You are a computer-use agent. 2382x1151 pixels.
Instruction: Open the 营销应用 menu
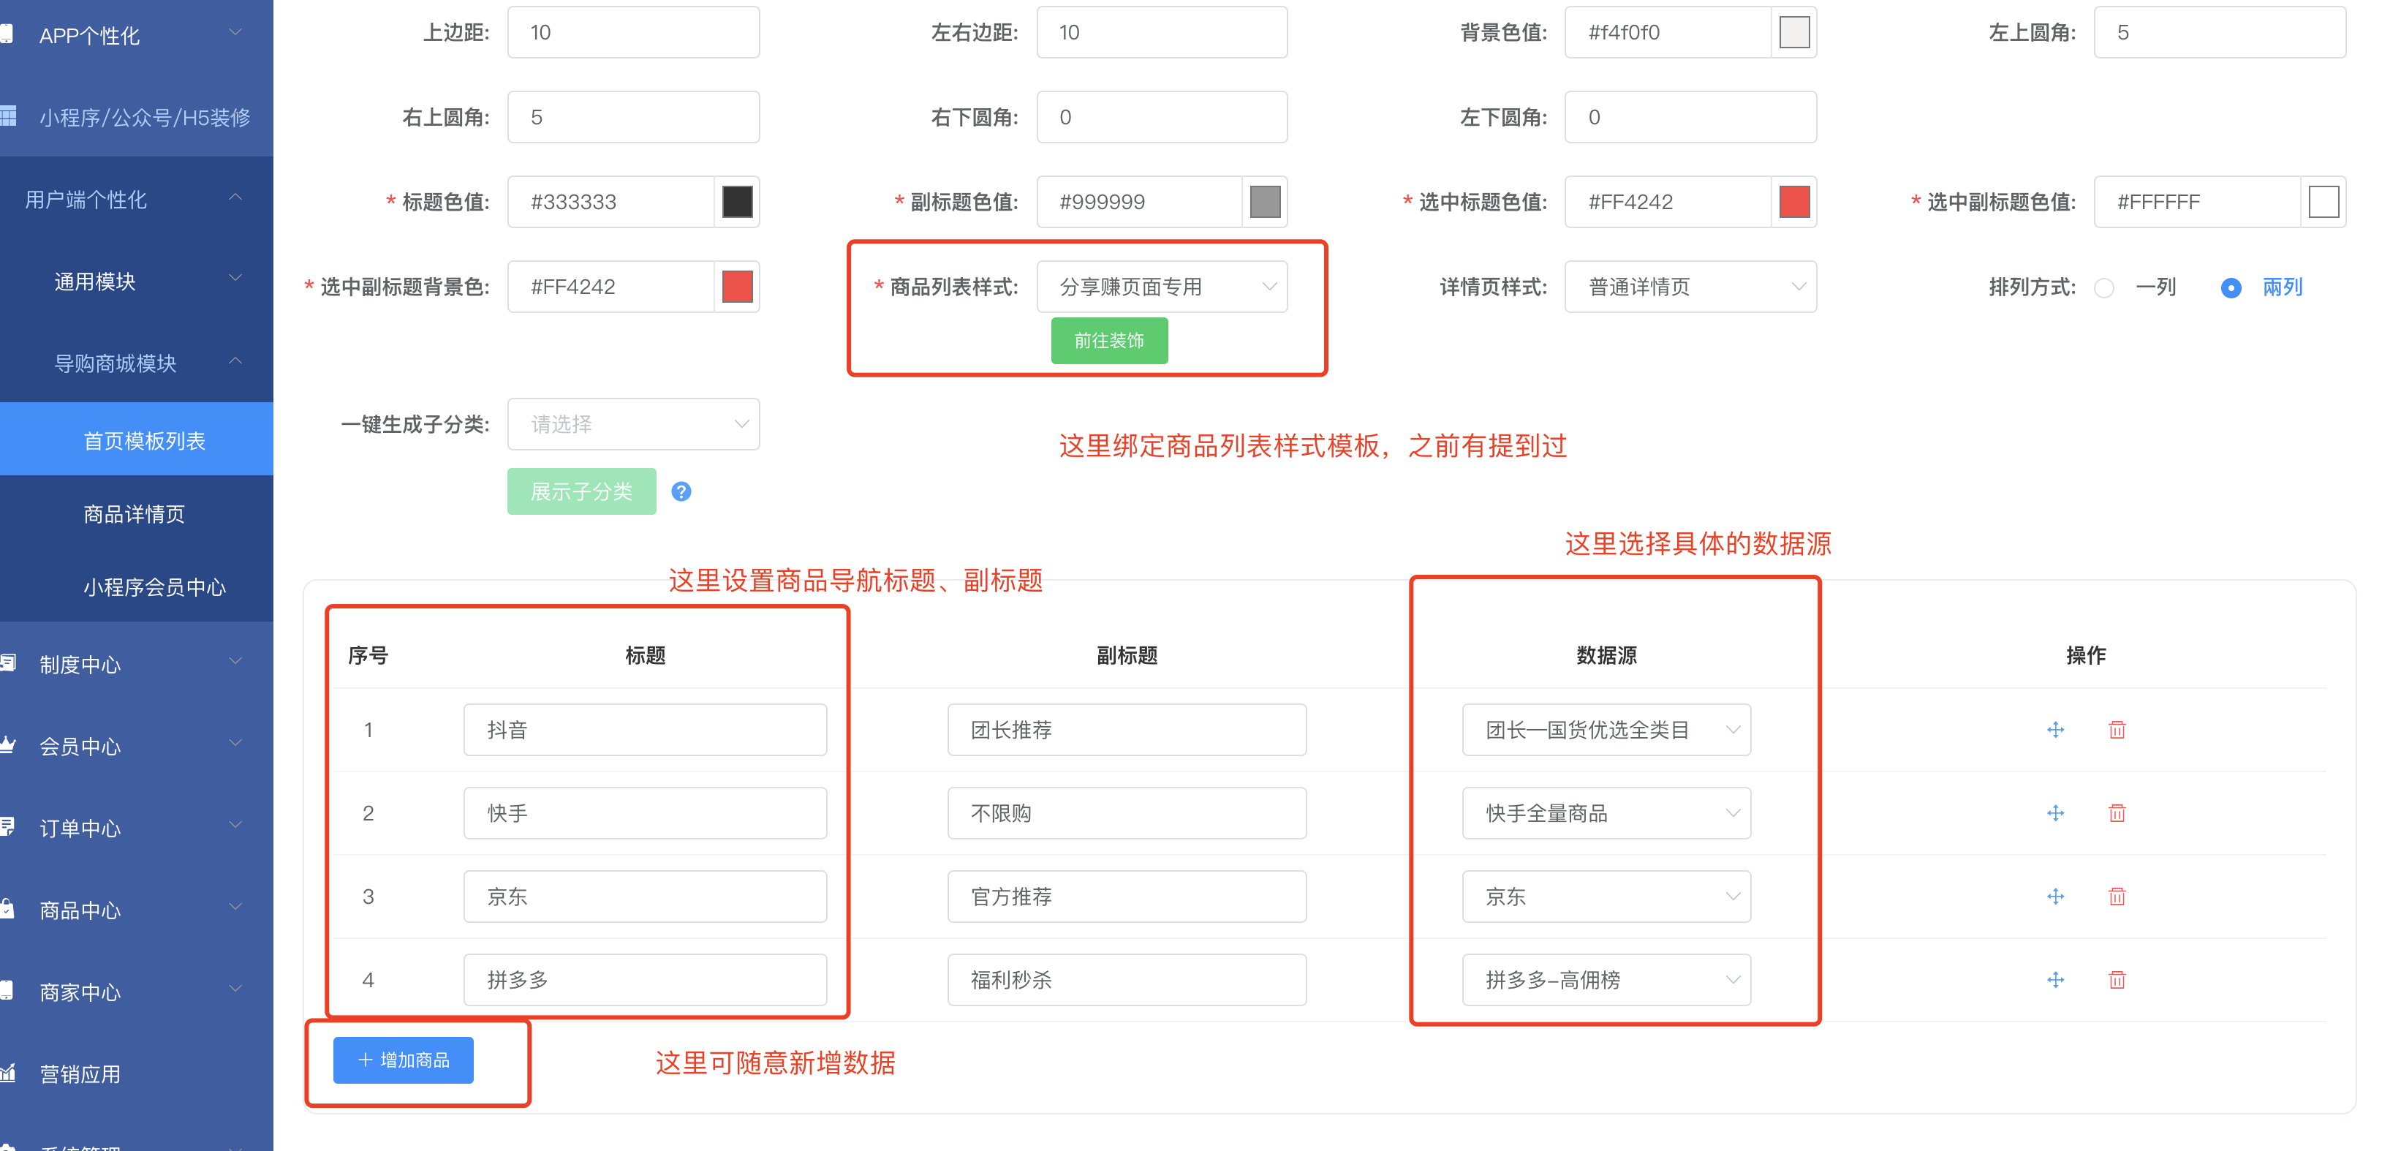[137, 1073]
